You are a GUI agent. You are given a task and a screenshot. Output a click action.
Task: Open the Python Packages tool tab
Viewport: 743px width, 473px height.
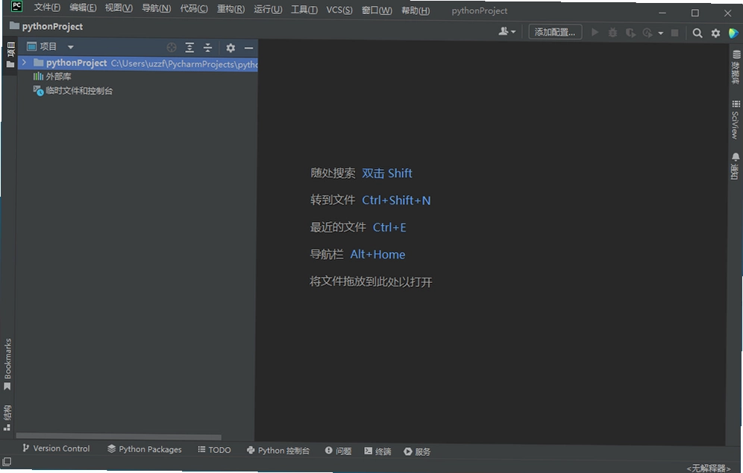[x=144, y=449]
